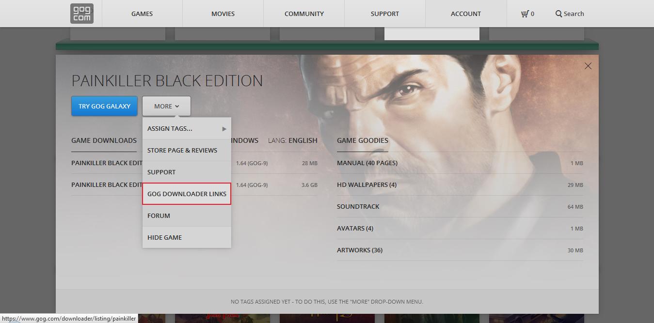Download the 28 MB Painkiller installer file
Image resolution: width=654 pixels, height=323 pixels.
pyautogui.click(x=194, y=163)
